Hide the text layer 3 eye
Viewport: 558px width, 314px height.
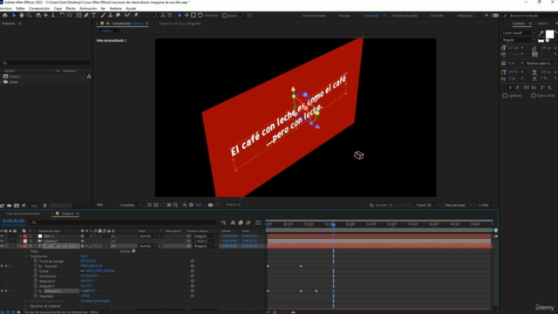click(2, 246)
